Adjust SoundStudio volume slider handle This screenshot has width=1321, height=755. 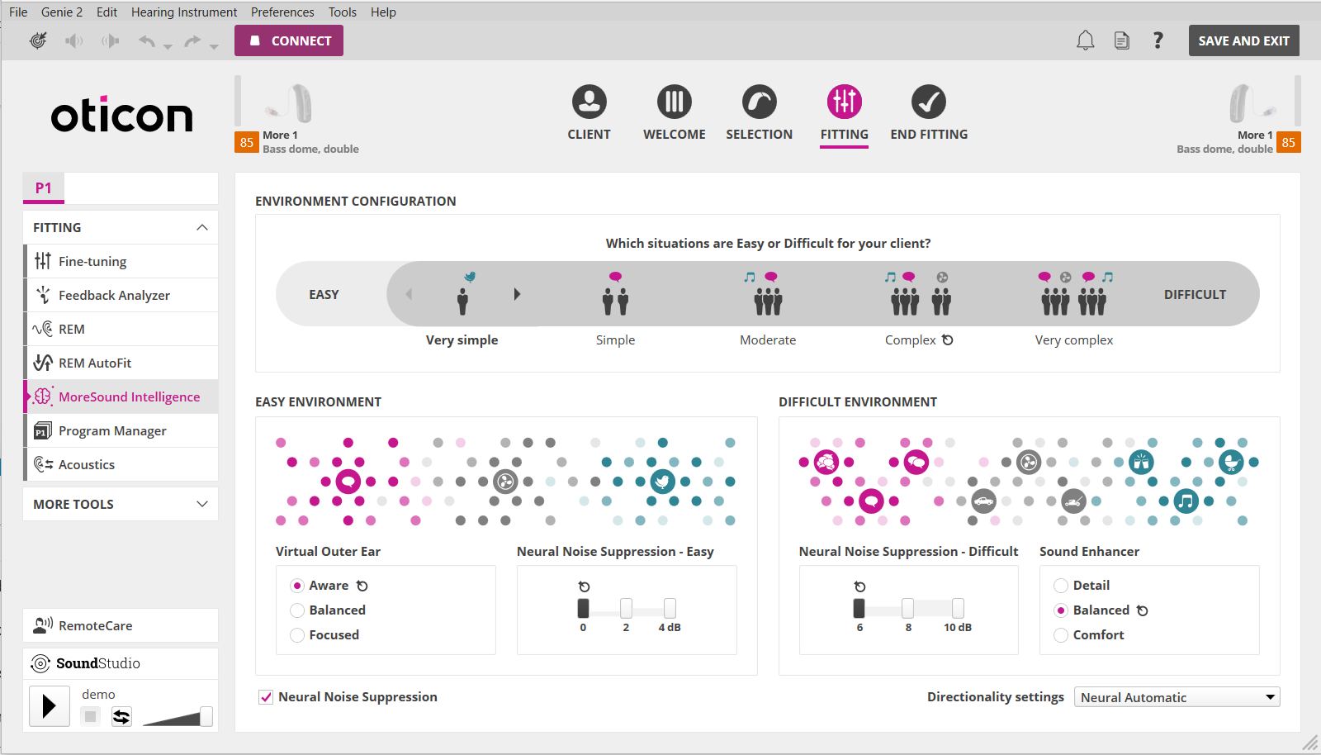pos(206,716)
